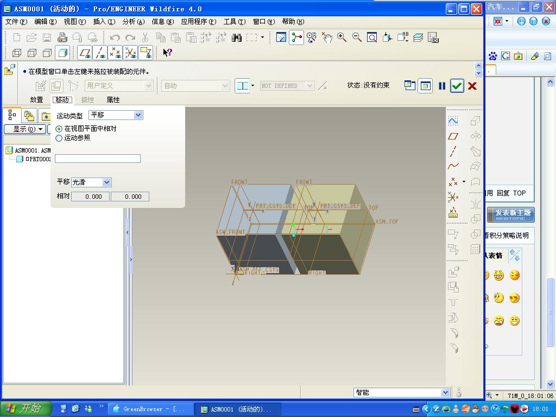Select hidden line display style icon
The image size is (556, 417).
coord(32,53)
